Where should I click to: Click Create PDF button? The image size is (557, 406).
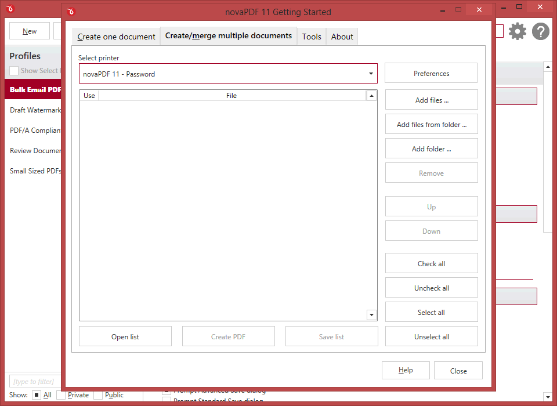point(228,336)
